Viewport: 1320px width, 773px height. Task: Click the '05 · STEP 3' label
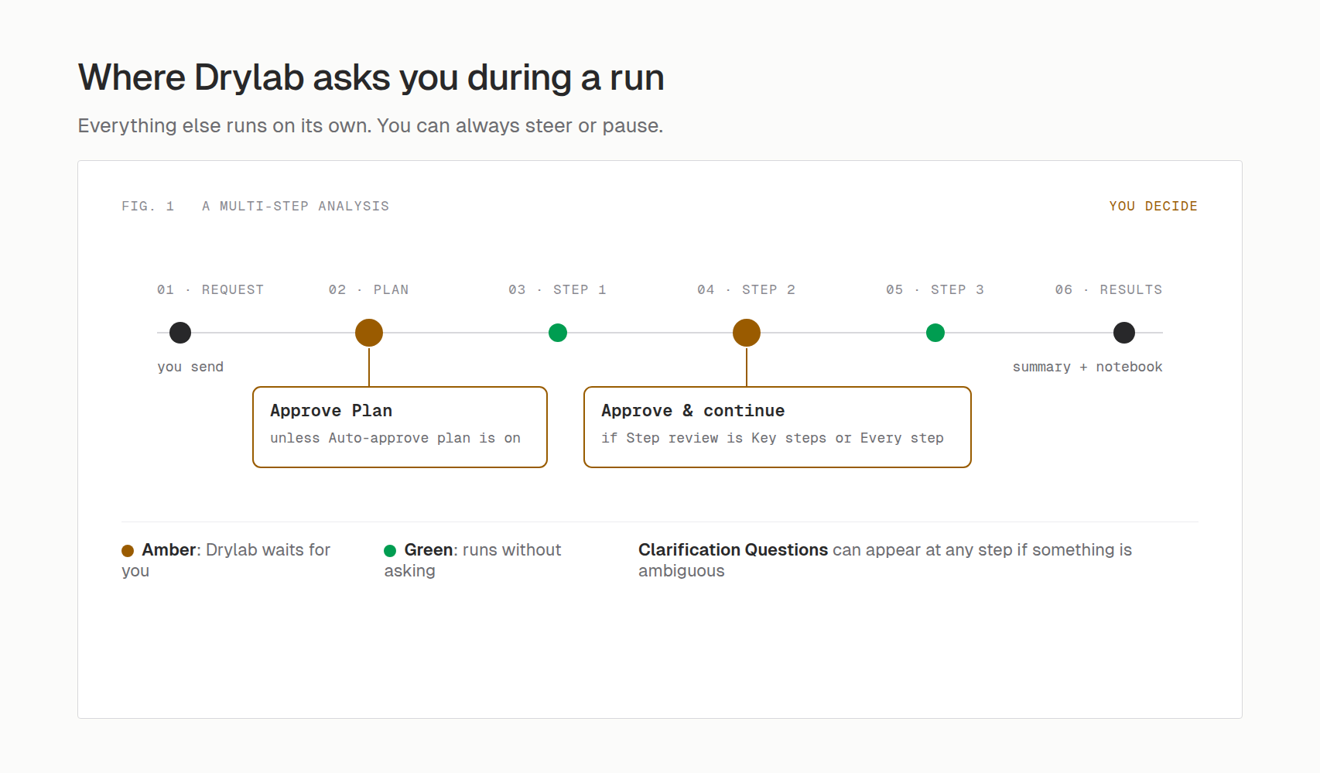tap(935, 289)
